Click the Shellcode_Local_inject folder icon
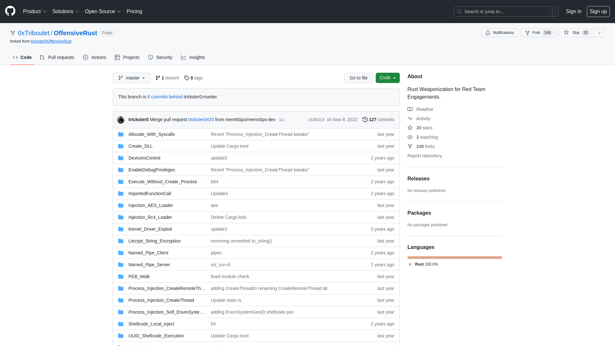This screenshot has width=615, height=346. tap(121, 324)
